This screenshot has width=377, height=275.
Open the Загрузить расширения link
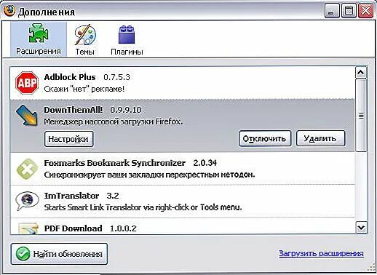pos(321,253)
